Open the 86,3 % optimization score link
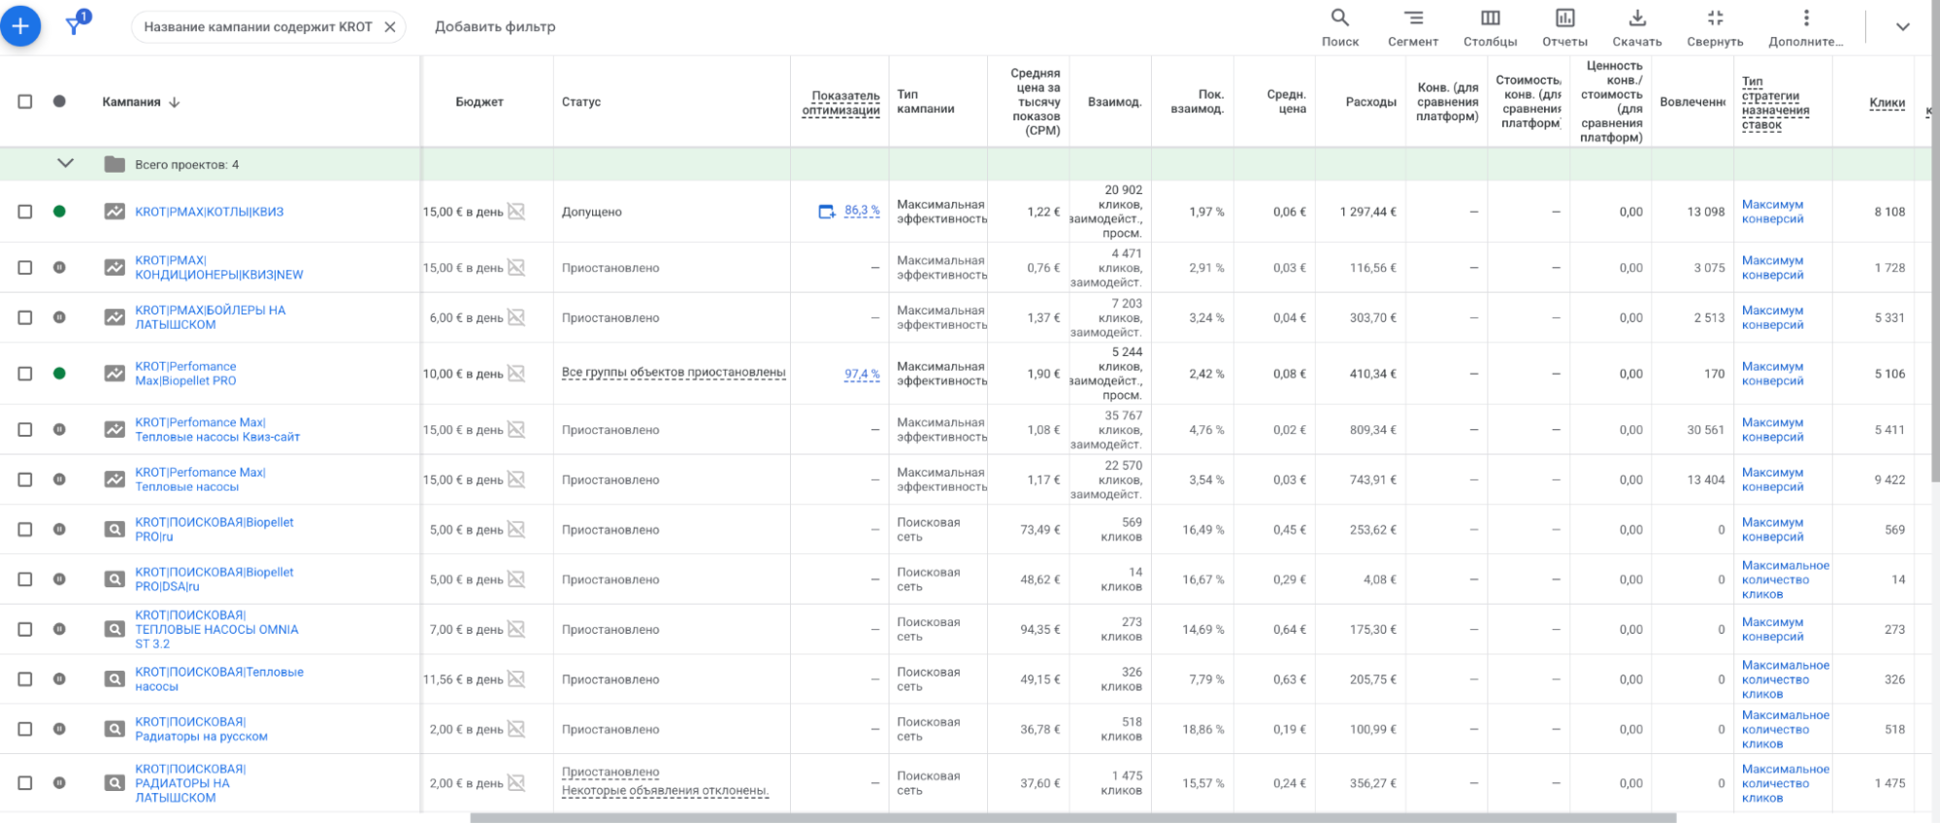The height and width of the screenshot is (824, 1940). pyautogui.click(x=861, y=211)
